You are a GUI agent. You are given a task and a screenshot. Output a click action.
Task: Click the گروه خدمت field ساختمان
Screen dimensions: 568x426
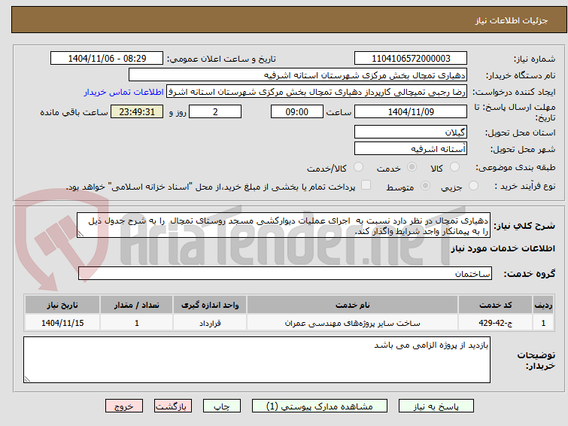tap(285, 273)
